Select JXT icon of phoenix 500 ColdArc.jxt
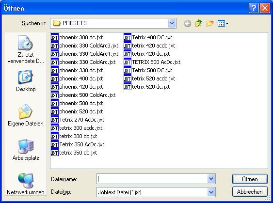The image size is (273, 203). [54, 95]
